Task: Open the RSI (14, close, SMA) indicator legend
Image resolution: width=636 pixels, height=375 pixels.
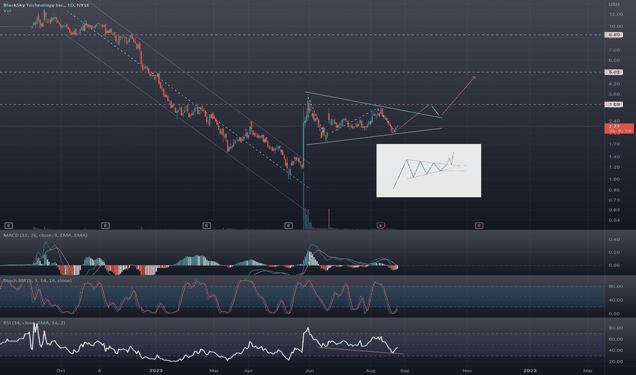Action: click(x=34, y=322)
